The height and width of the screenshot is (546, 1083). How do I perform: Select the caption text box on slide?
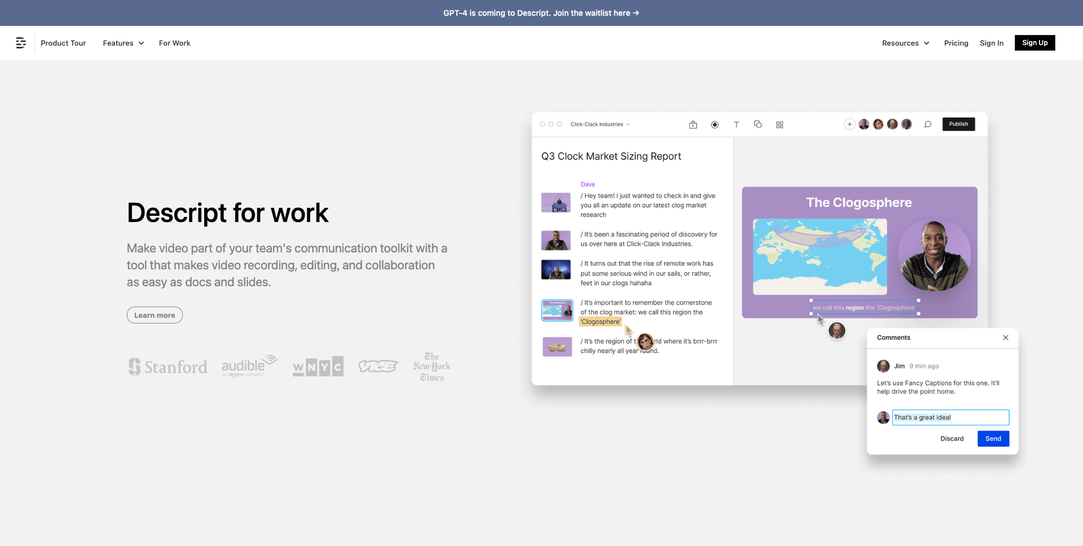(865, 308)
